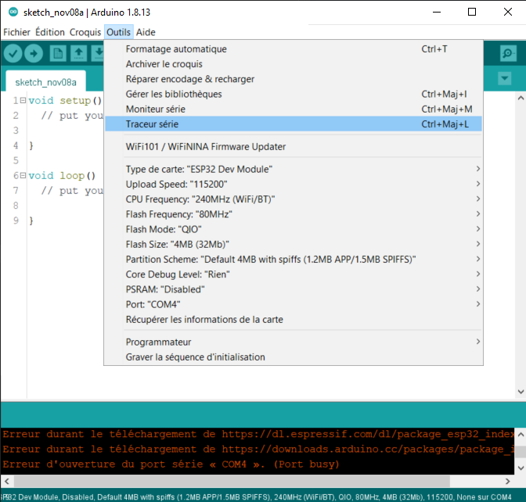The height and width of the screenshot is (502, 526).
Task: Open Moniteur série
Action: tap(294, 109)
